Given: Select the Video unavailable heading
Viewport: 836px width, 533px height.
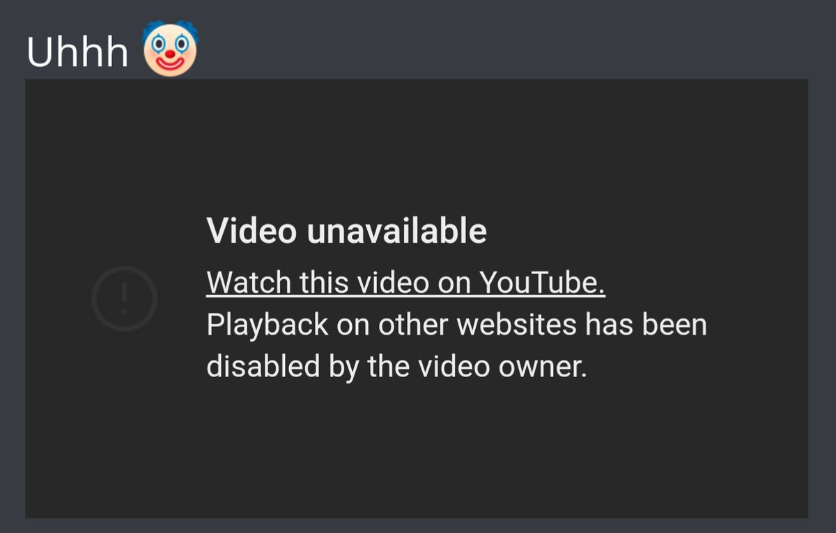Looking at the screenshot, I should 346,231.
